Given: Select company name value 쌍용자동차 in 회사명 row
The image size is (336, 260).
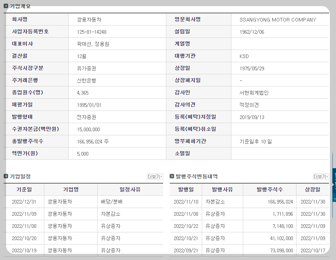Looking at the screenshot, I should 89,19.
